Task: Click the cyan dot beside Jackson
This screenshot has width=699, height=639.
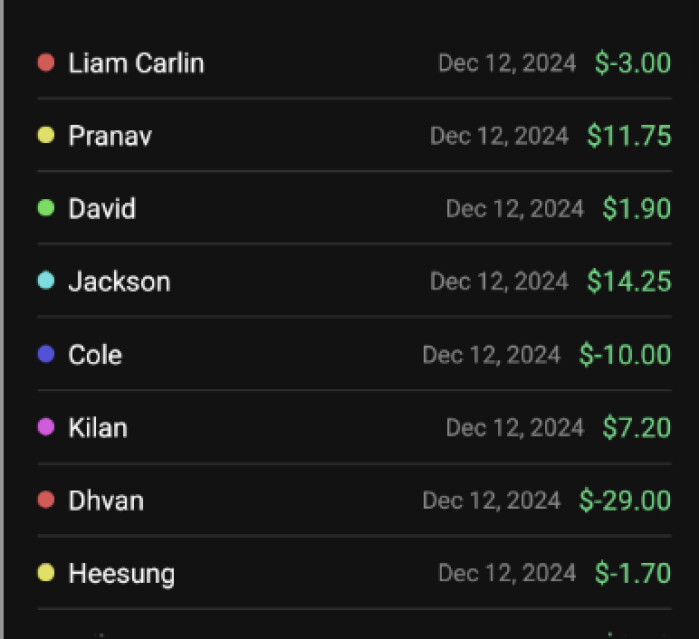Action: point(46,281)
